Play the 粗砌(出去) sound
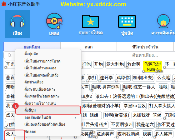This screenshot has height=140, width=175. pos(143,78)
